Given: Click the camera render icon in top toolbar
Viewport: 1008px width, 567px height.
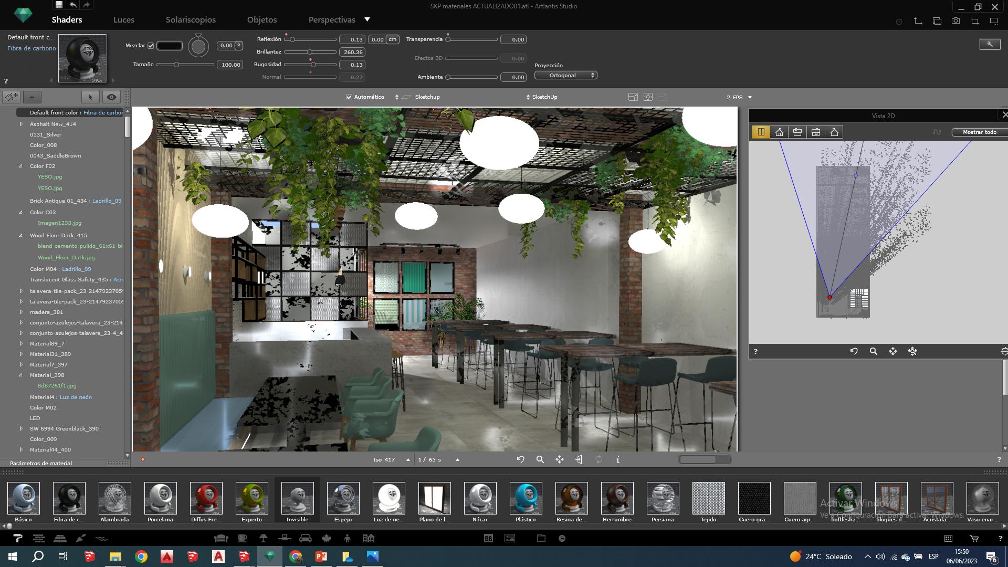Looking at the screenshot, I should coord(955,21).
